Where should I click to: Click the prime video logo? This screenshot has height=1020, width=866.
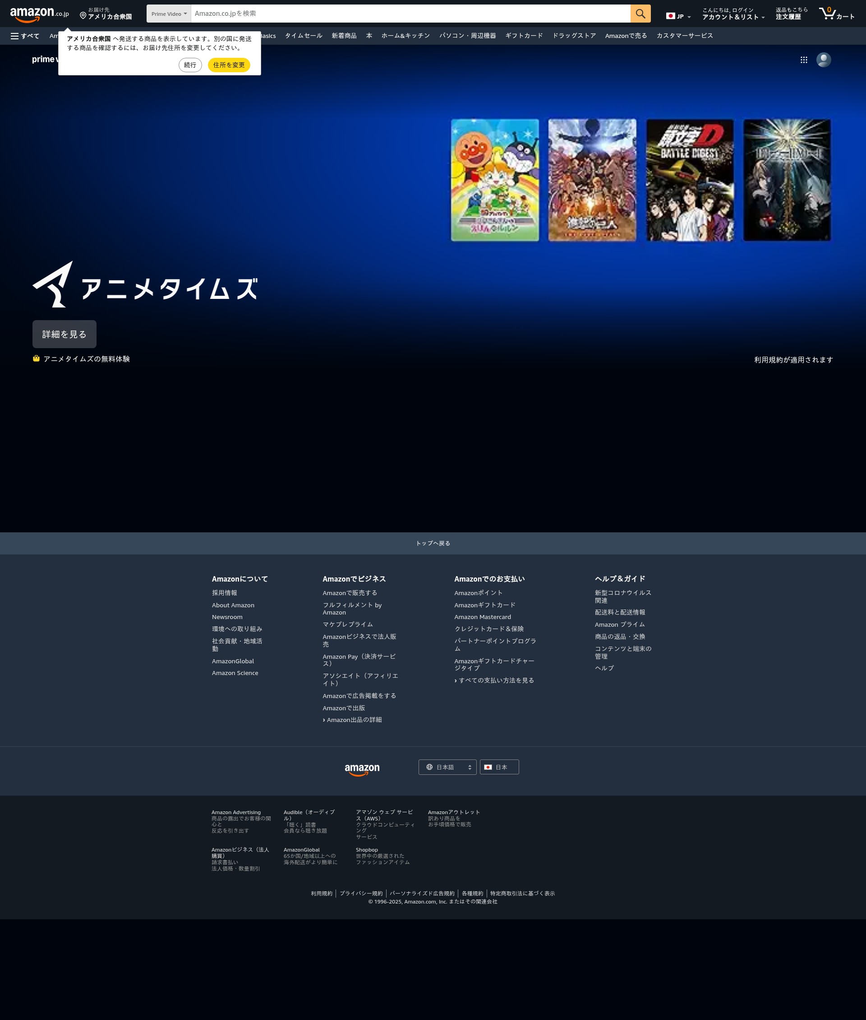click(x=45, y=60)
